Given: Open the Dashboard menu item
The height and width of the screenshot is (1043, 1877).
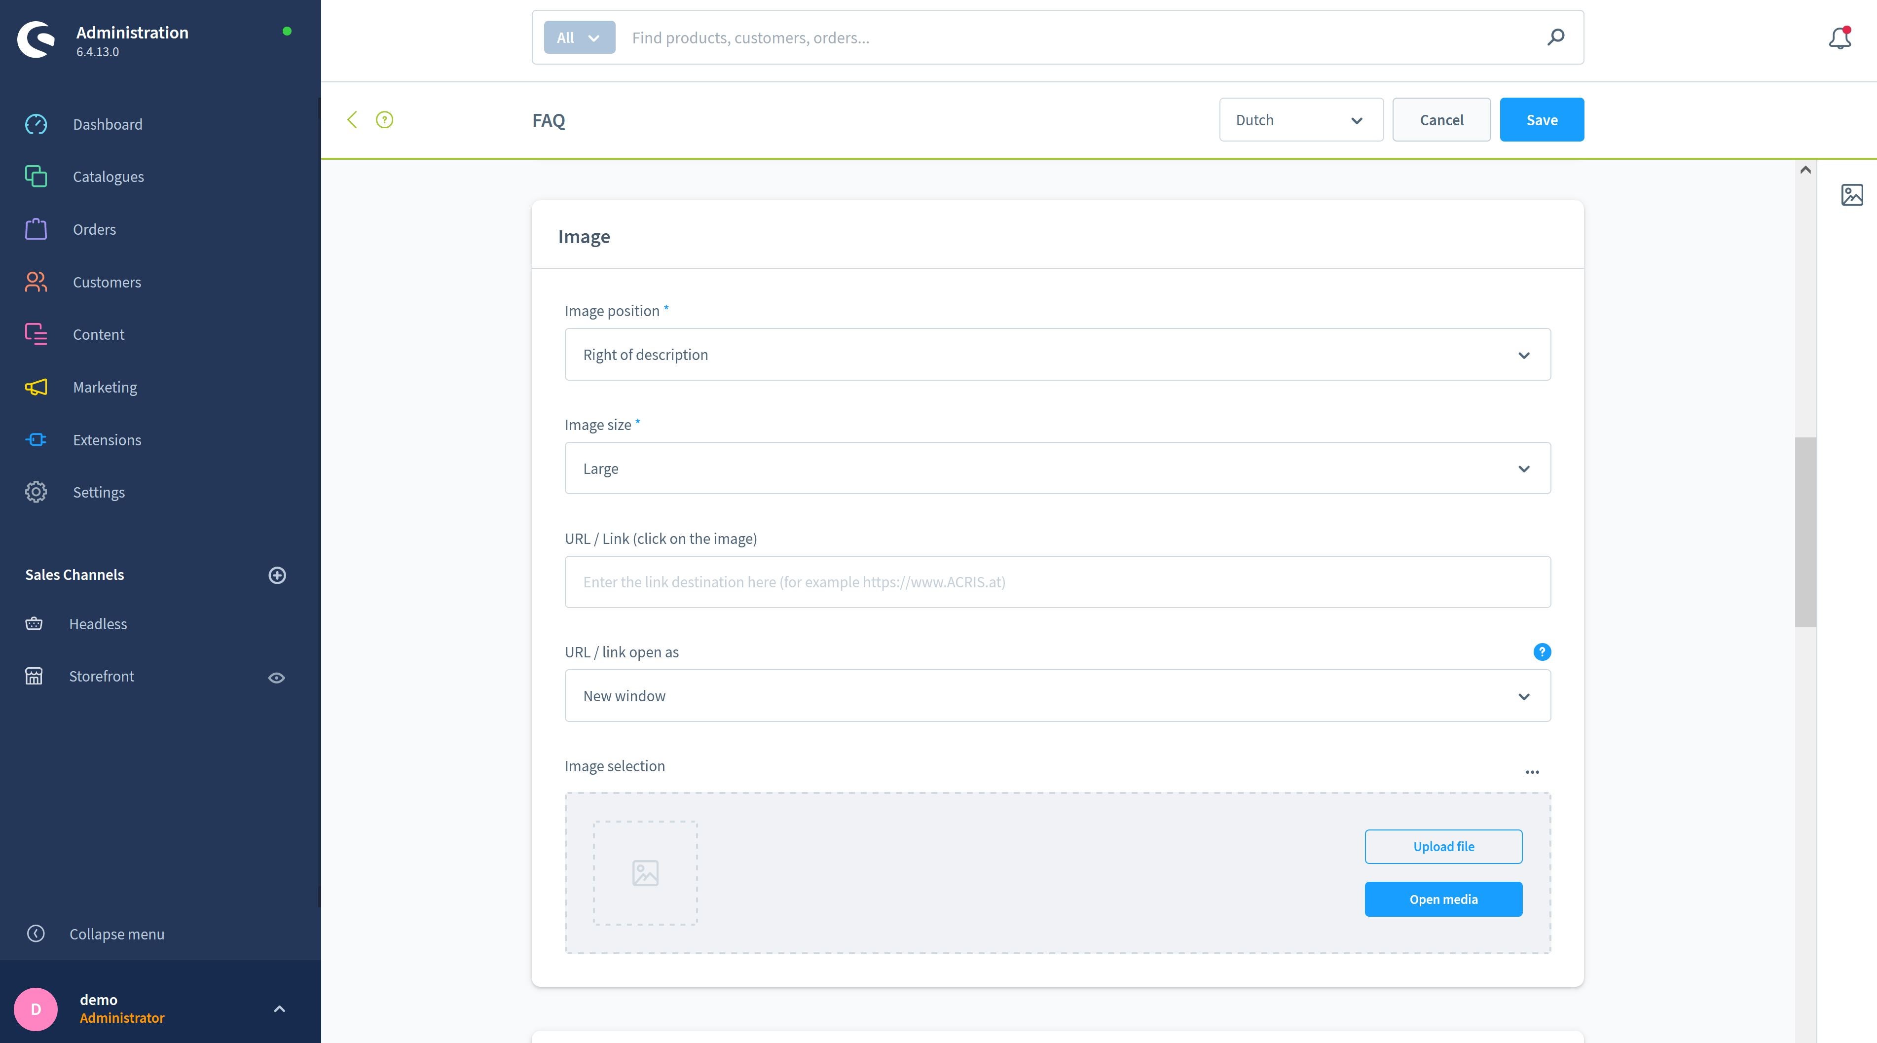Looking at the screenshot, I should pos(107,125).
